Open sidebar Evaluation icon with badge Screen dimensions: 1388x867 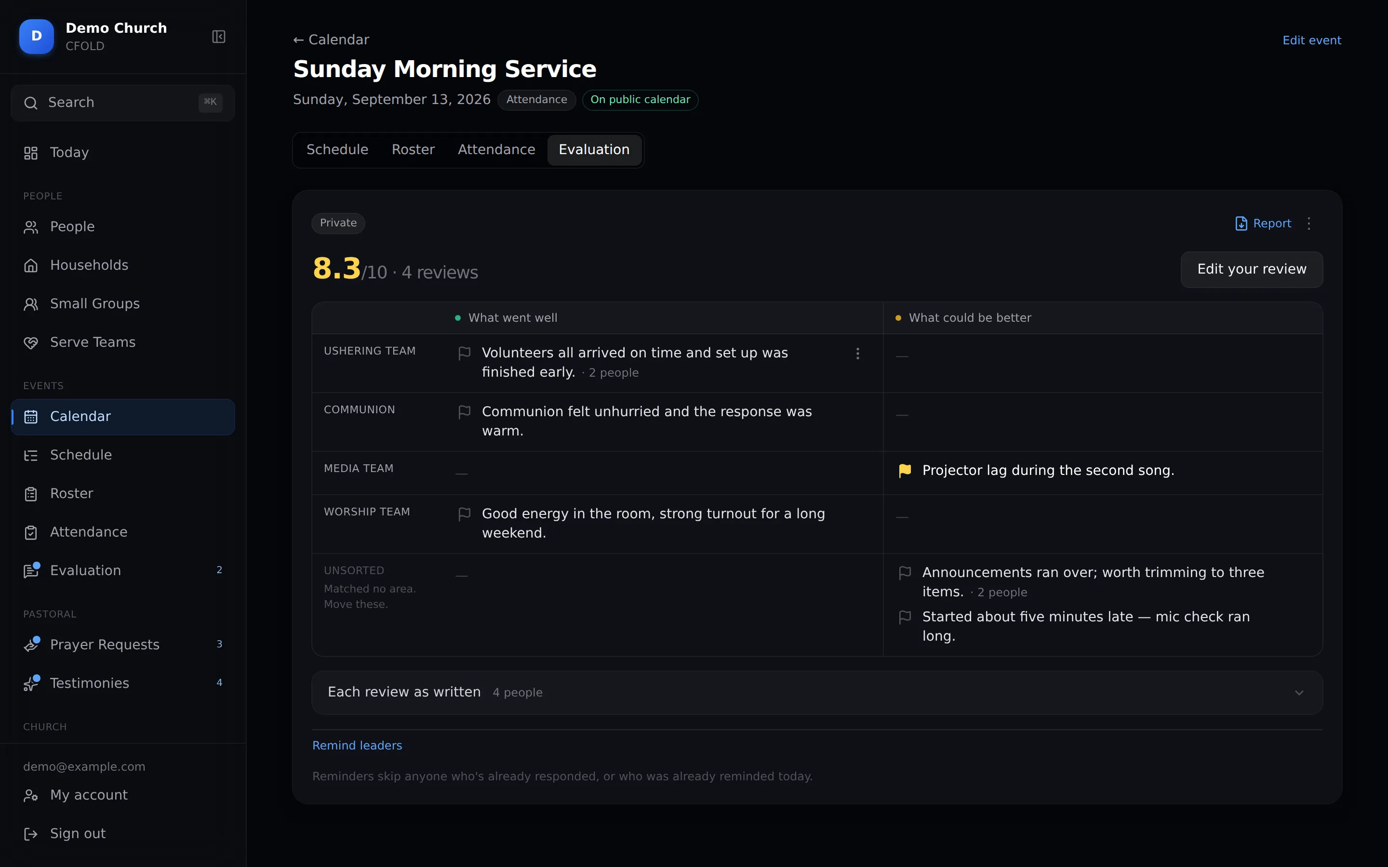[x=31, y=571]
